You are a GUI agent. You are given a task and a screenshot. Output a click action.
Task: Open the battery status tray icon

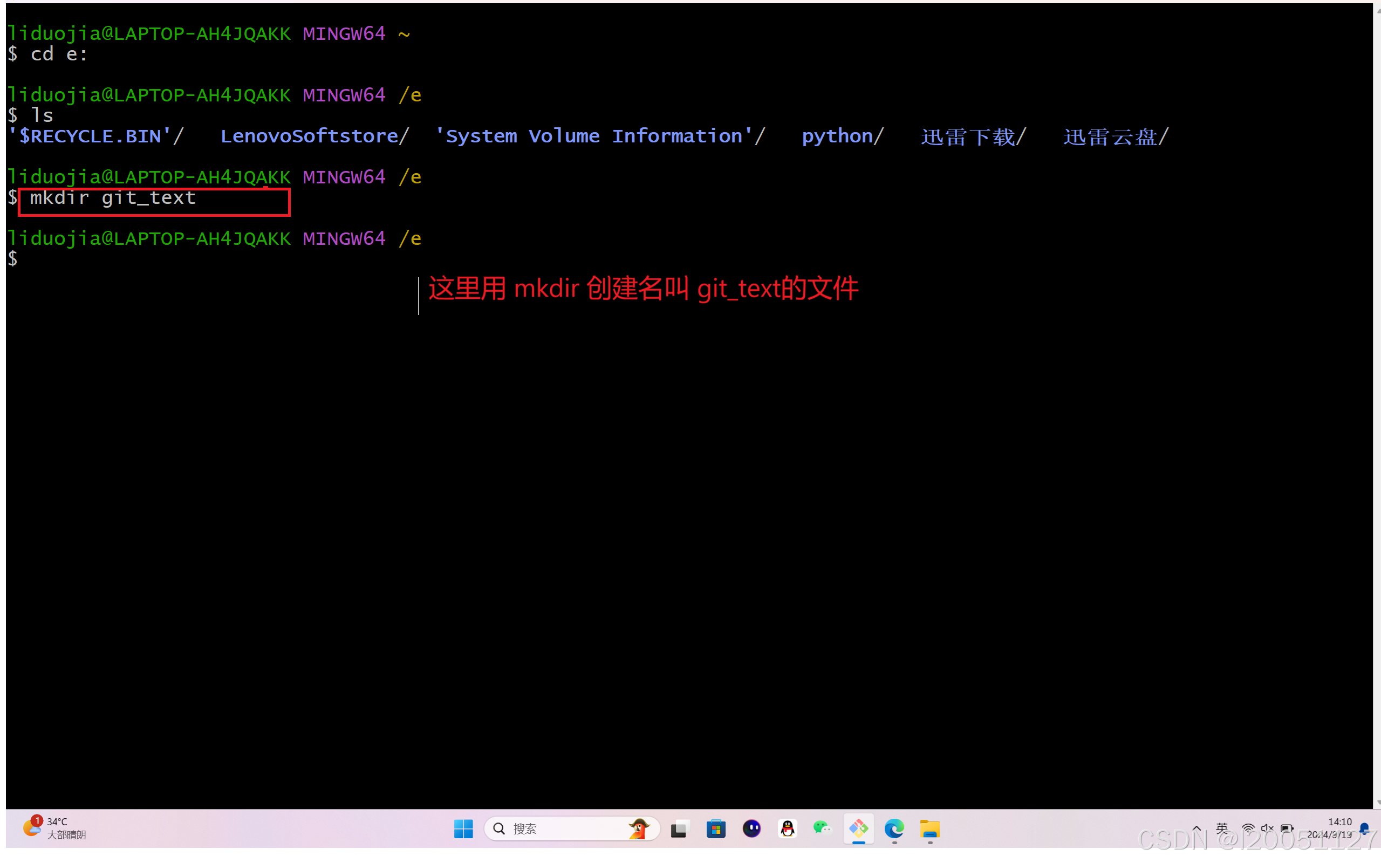coord(1288,829)
